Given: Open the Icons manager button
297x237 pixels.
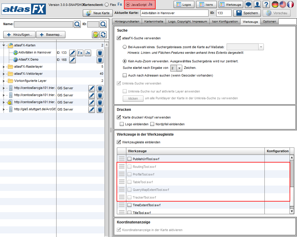Looking at the screenshot, I should (x=206, y=4).
